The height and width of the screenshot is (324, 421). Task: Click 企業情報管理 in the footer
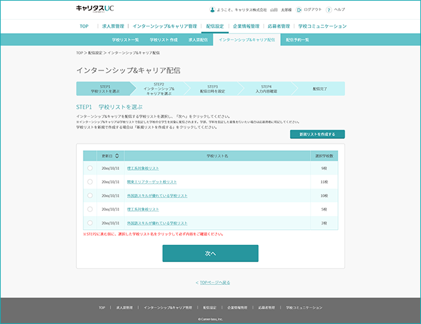pyautogui.click(x=237, y=308)
